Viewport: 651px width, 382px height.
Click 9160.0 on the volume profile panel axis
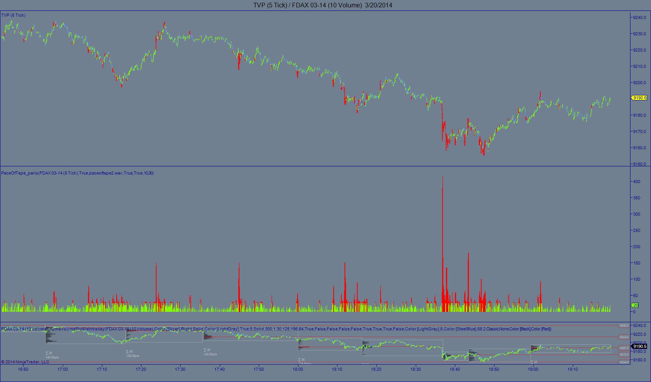coord(639,360)
